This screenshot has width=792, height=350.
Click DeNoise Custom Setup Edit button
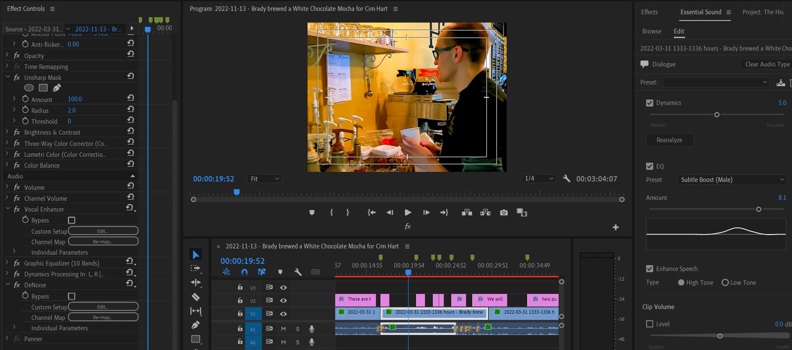coord(103,307)
